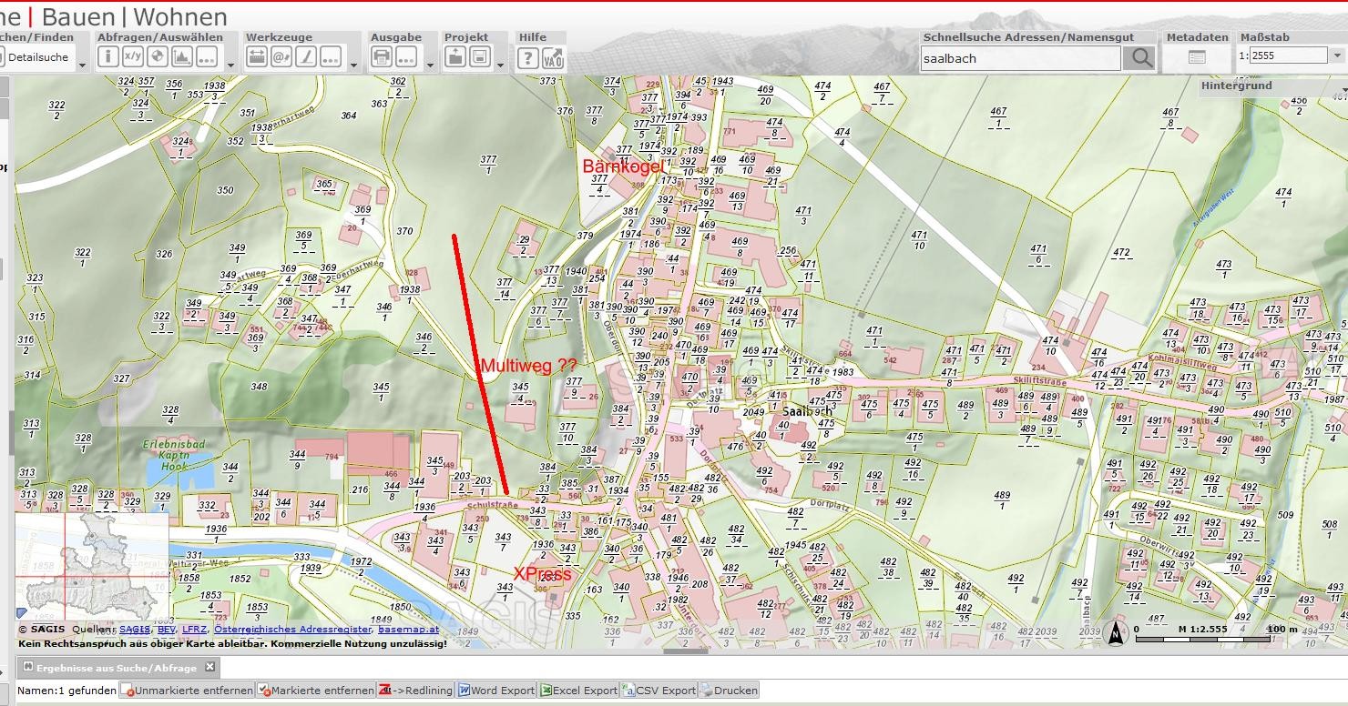Image resolution: width=1348 pixels, height=706 pixels.
Task: Expand the Abfragen/Auswählen dropdown arrow
Action: point(230,66)
